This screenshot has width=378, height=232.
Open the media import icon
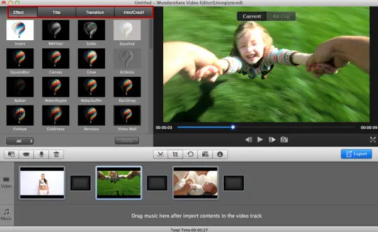tap(11, 154)
